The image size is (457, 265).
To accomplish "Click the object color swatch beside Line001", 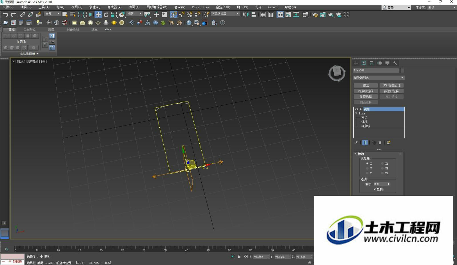I will point(402,70).
